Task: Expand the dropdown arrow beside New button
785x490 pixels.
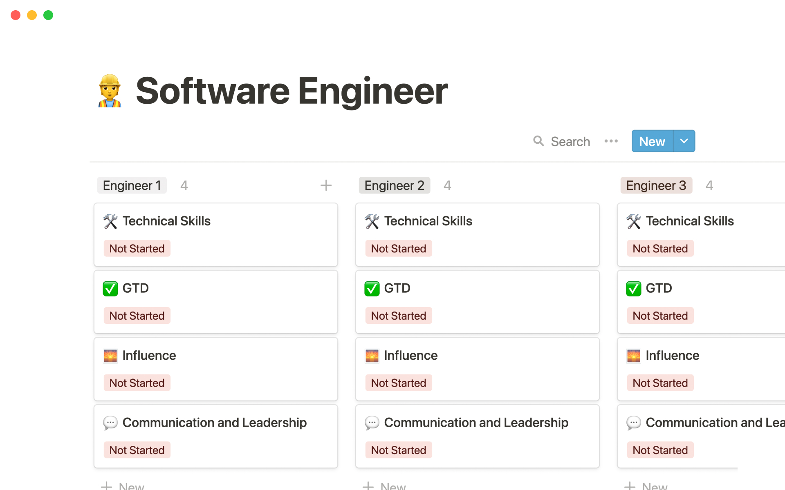Action: pos(684,141)
